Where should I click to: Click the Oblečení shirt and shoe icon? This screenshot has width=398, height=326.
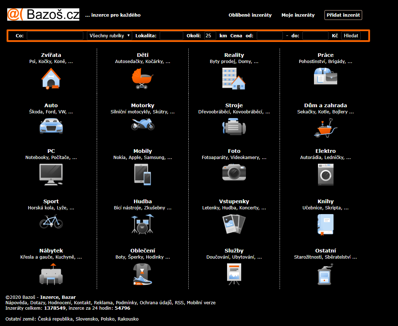[x=143, y=274]
